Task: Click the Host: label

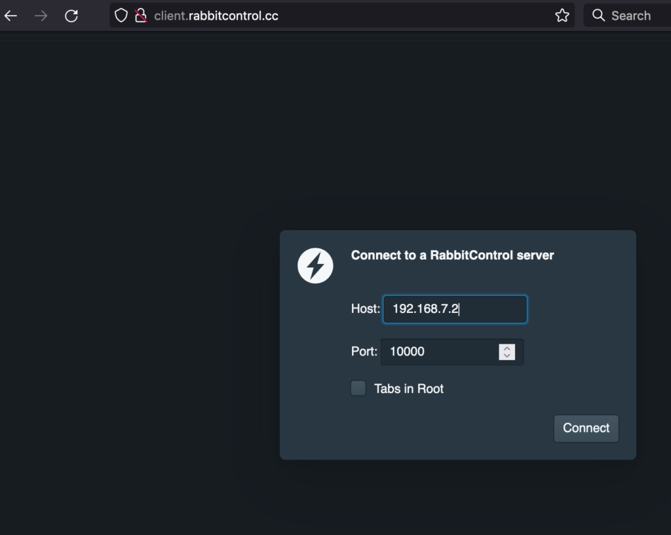Action: pos(366,309)
